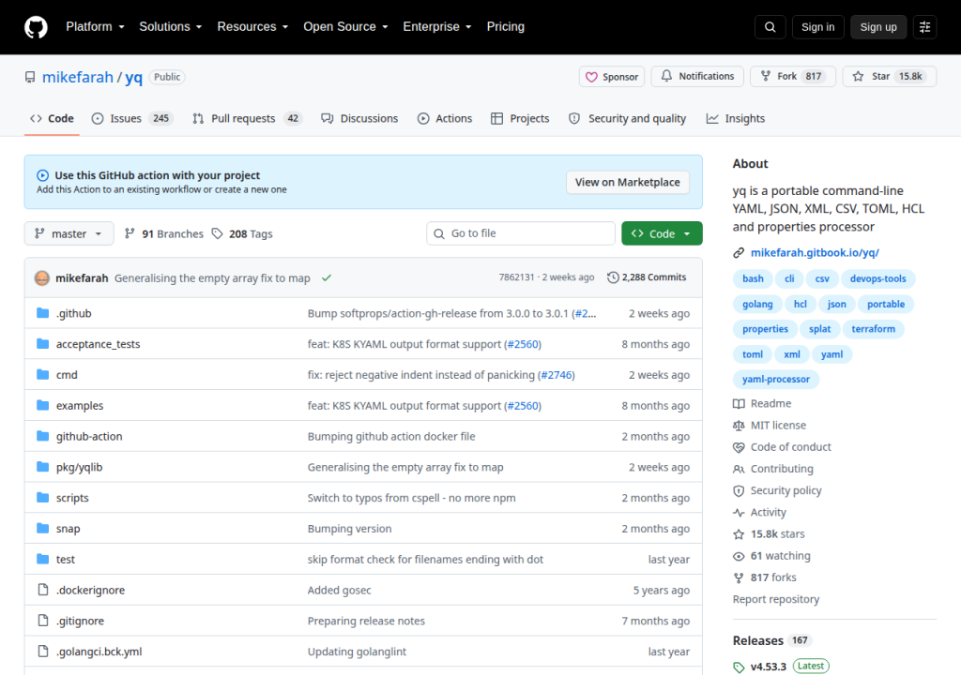Open the master branch dropdown
This screenshot has height=675, width=961.
69,233
